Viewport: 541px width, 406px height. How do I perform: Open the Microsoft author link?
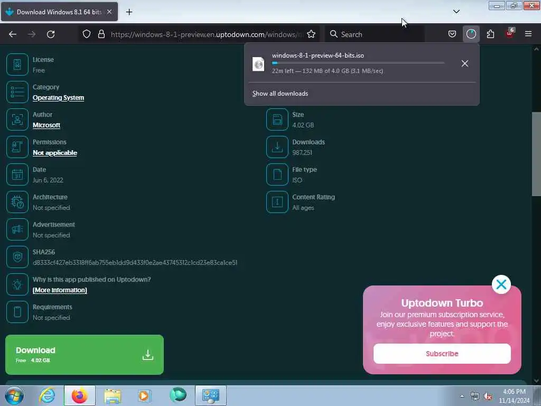(46, 125)
